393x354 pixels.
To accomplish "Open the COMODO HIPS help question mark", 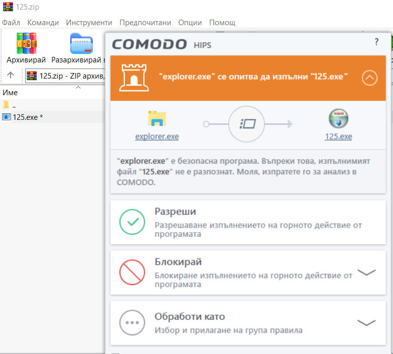I will pos(376,42).
